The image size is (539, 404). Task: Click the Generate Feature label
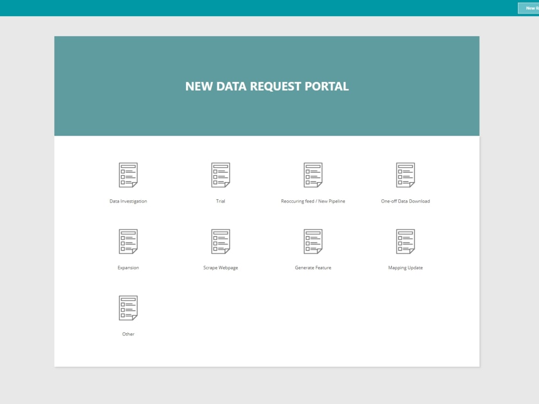tap(313, 268)
